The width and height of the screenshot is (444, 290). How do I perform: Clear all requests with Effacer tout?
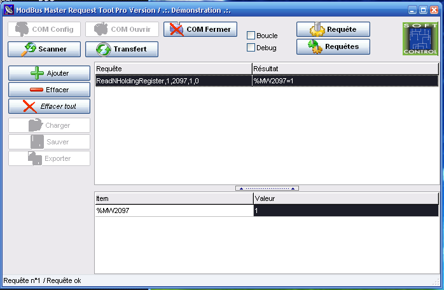coord(49,106)
